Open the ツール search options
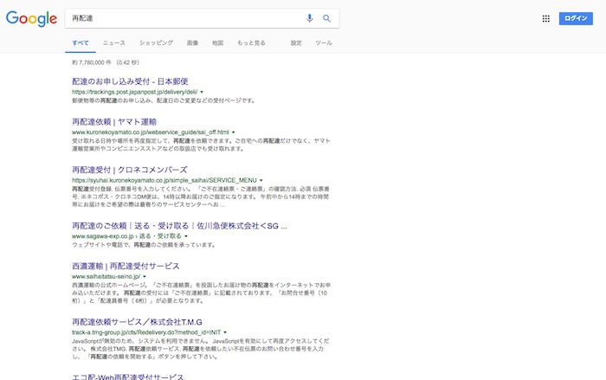The image size is (606, 380). pyautogui.click(x=324, y=42)
